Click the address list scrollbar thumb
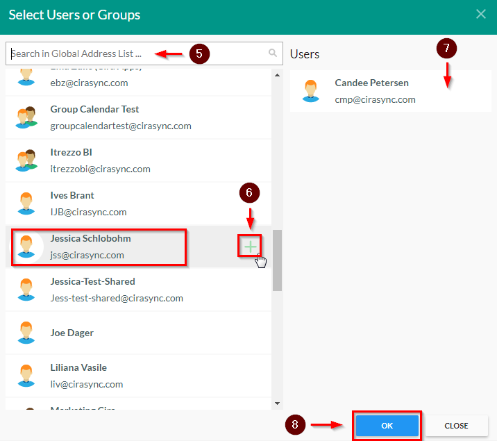The height and width of the screenshot is (441, 497). coord(278,260)
